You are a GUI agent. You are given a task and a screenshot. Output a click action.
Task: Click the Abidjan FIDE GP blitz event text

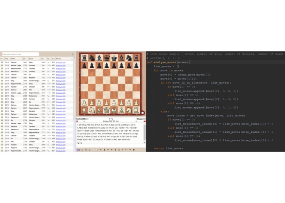pyautogui.click(x=111, y=121)
